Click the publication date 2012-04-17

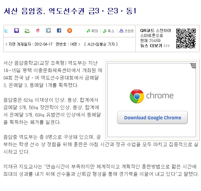44,44
